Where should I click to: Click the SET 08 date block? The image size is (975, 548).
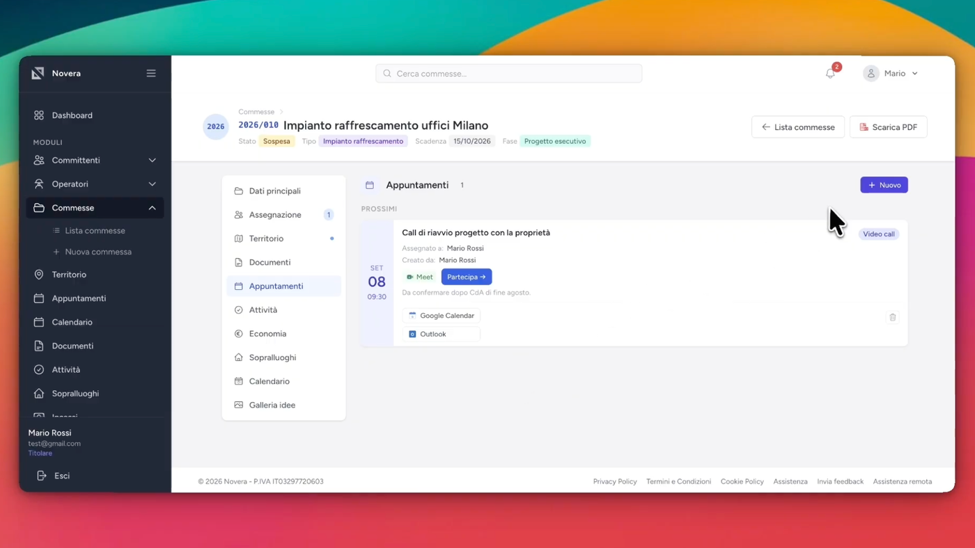pyautogui.click(x=377, y=282)
